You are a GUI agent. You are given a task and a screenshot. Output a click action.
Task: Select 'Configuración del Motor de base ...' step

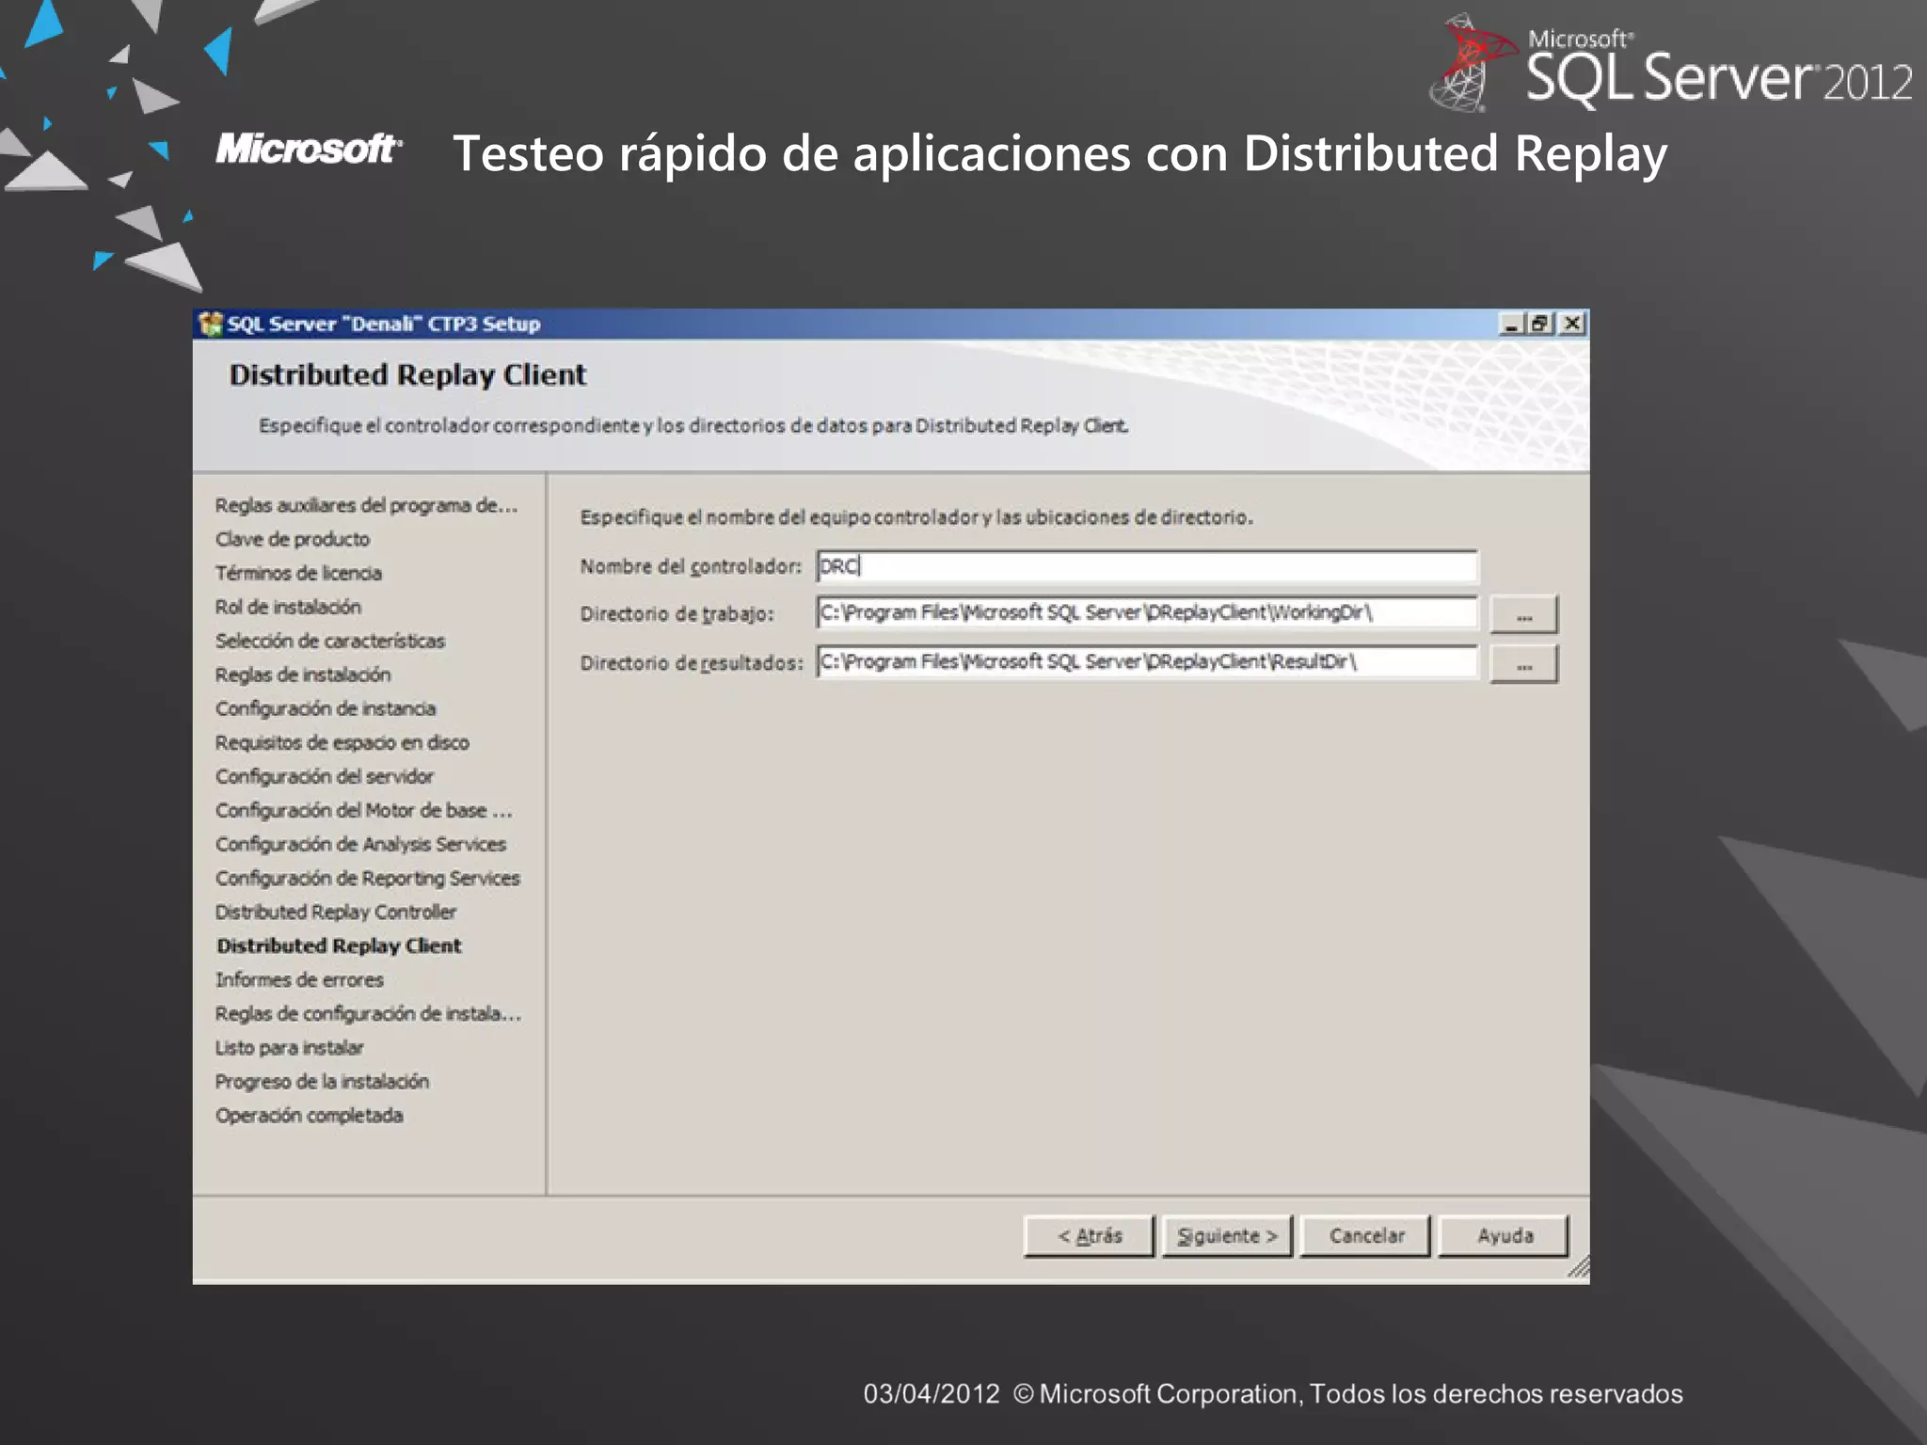pyautogui.click(x=364, y=811)
